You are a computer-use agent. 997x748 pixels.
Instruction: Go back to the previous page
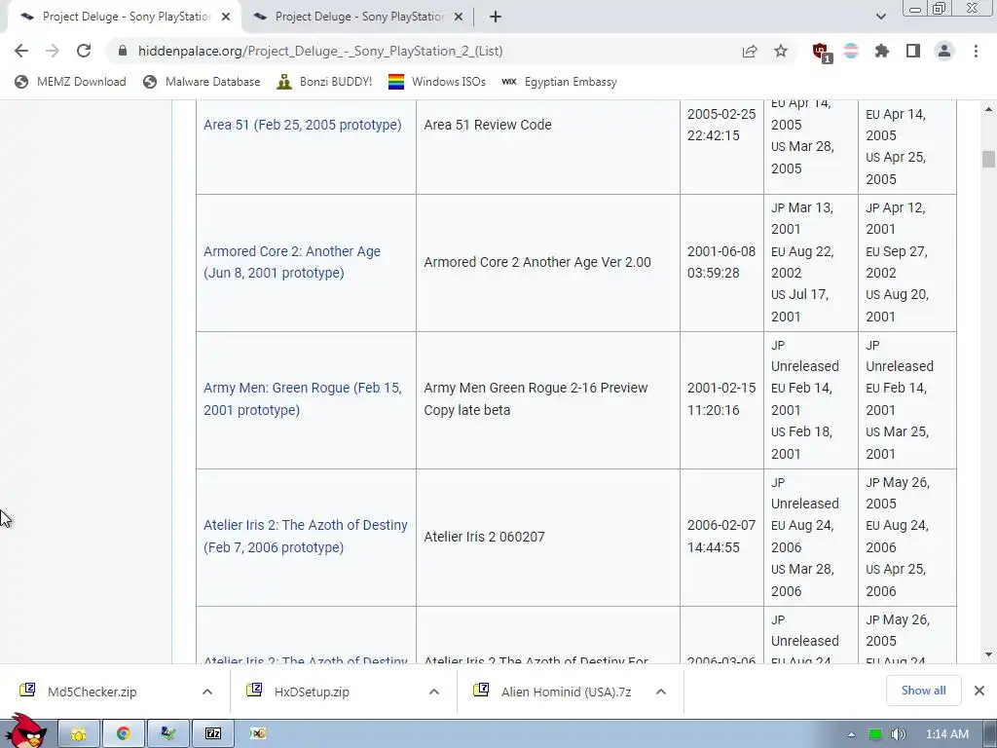click(21, 51)
